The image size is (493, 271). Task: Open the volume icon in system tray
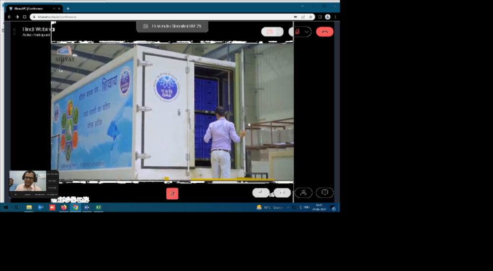tap(300, 208)
